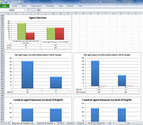Select column G header
The height and width of the screenshot is (125, 143).
click(8, 14)
